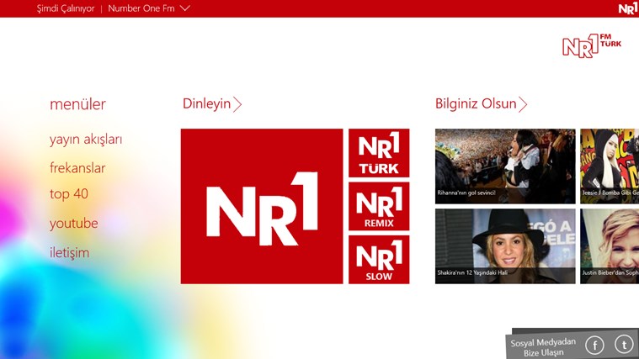The image size is (639, 359).
Task: Open the frekanslar menu item
Action: coord(77,168)
